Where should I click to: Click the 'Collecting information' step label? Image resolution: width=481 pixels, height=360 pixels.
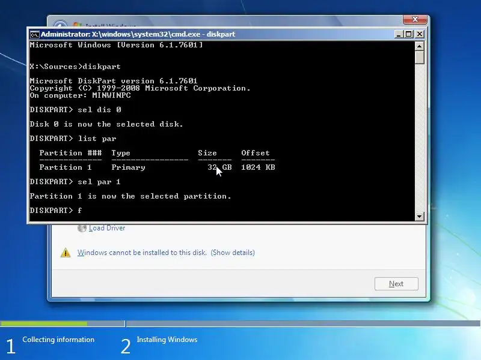(x=58, y=340)
